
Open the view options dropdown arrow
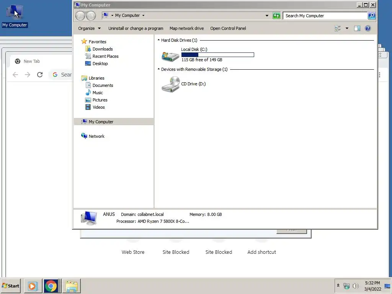tap(347, 28)
